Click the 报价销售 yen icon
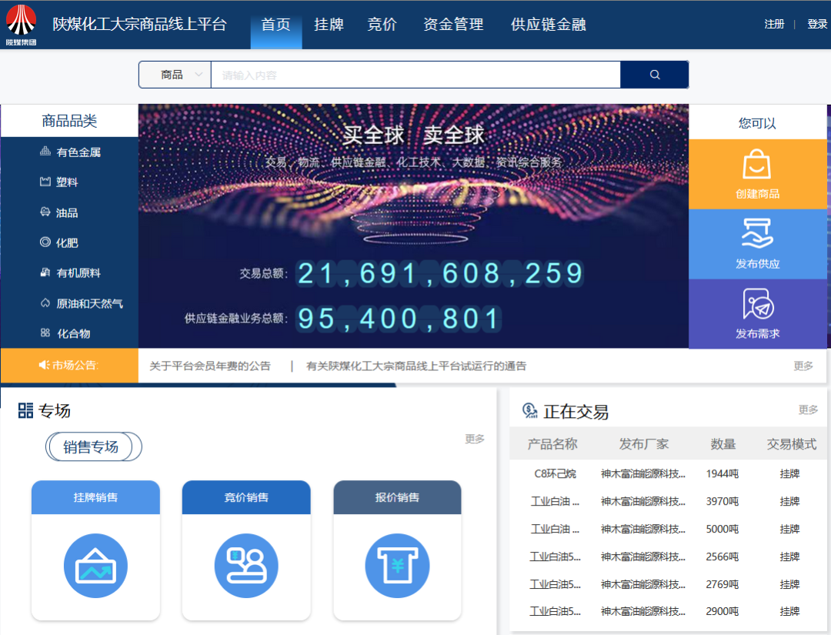Screen dimensions: 831x635 (x=397, y=566)
